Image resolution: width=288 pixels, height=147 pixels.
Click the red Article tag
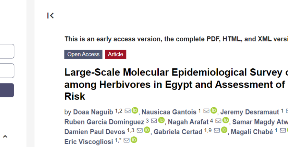point(116,54)
